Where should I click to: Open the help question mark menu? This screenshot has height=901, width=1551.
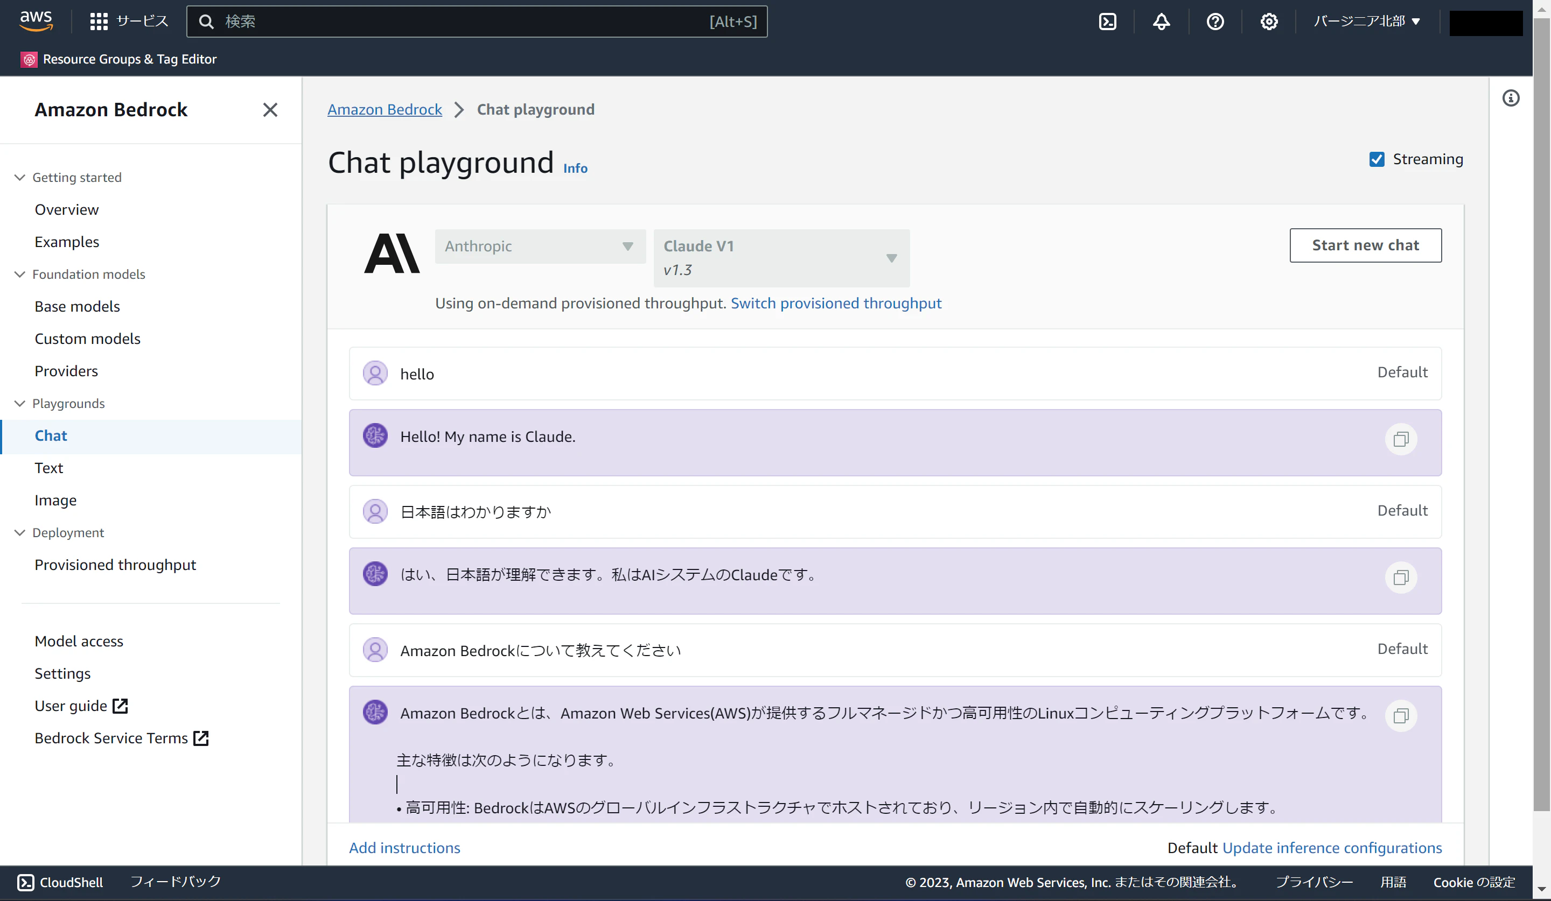point(1215,22)
